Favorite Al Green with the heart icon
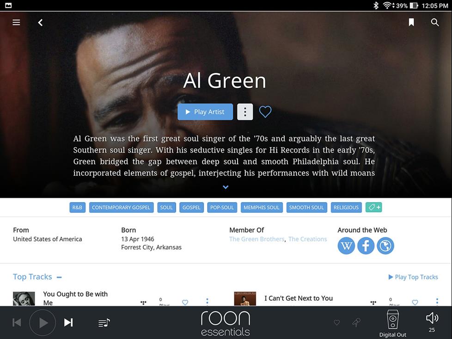Image resolution: width=452 pixels, height=339 pixels. click(x=265, y=112)
